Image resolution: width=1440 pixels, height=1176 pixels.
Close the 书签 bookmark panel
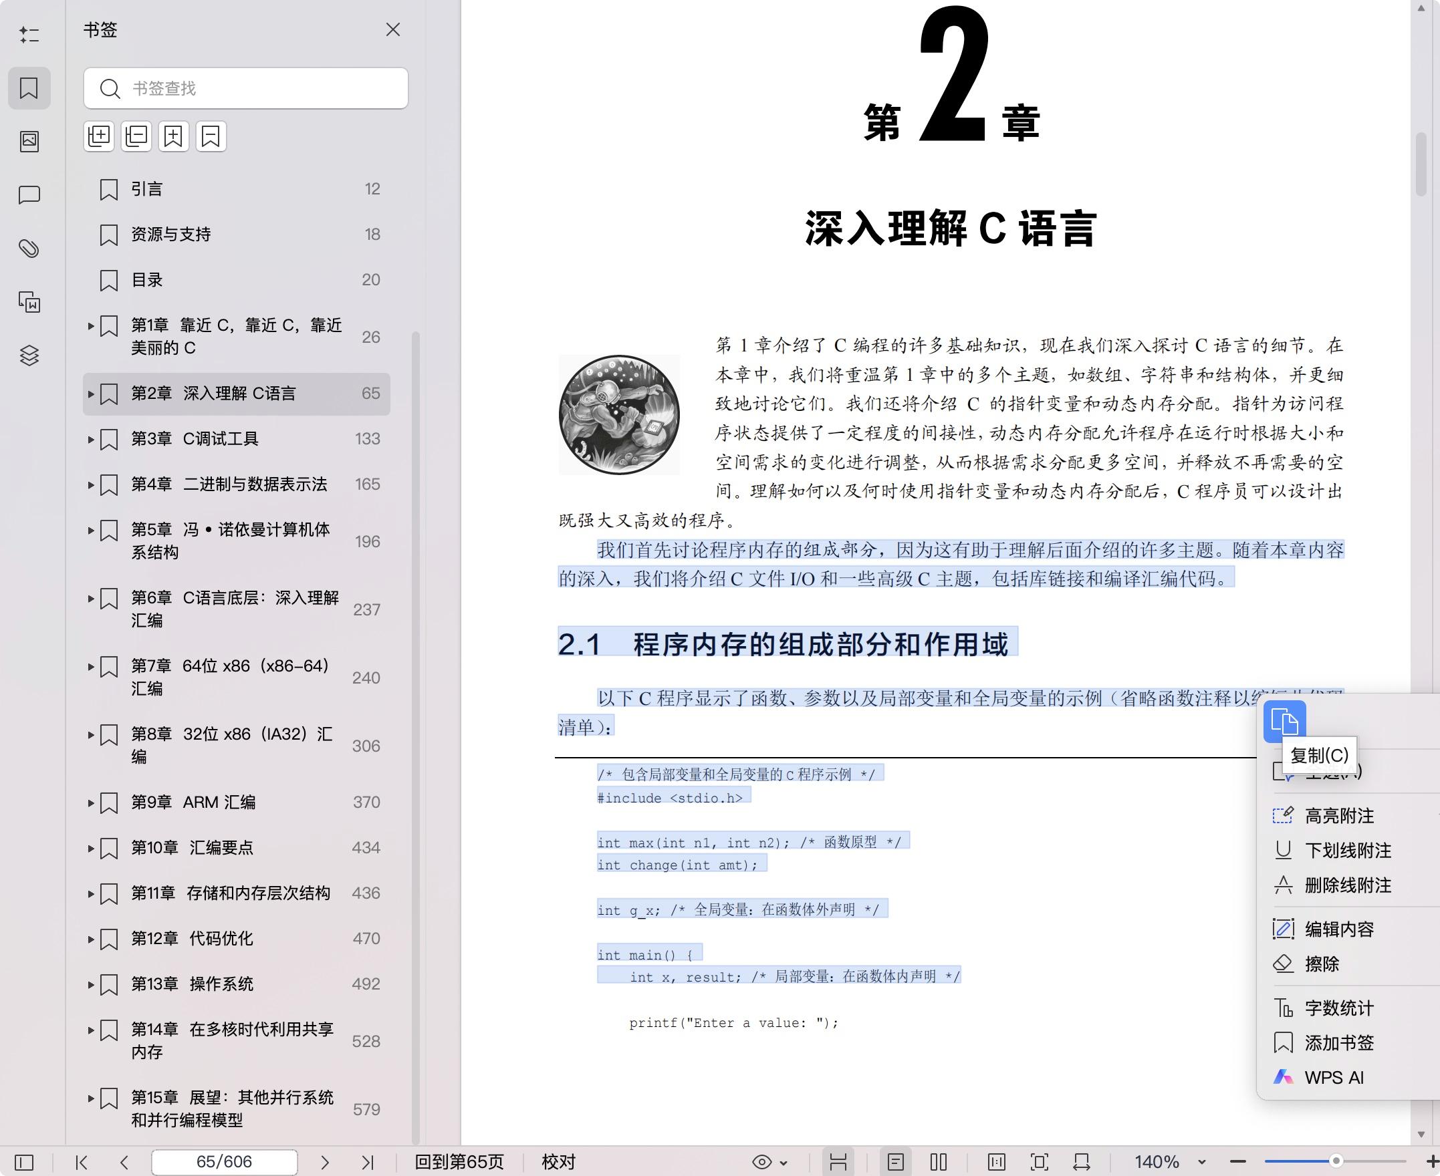(x=393, y=30)
